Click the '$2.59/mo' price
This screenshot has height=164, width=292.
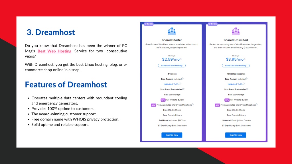pyautogui.click(x=171, y=59)
